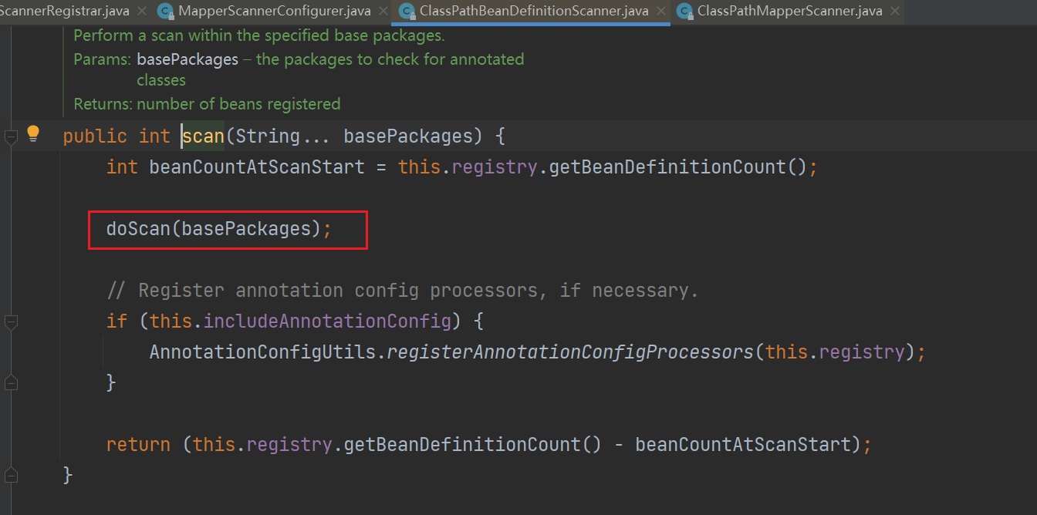Collapse the if includeAnnotationConfig block fold marker

click(x=10, y=321)
